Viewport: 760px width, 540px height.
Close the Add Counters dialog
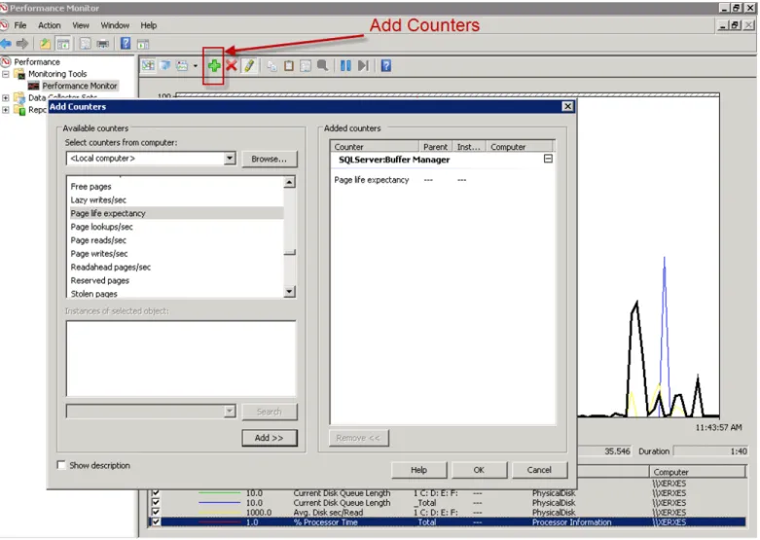pos(567,106)
